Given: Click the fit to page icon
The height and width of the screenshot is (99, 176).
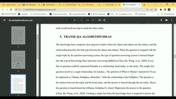Looking at the screenshot, I should click(x=100, y=20).
